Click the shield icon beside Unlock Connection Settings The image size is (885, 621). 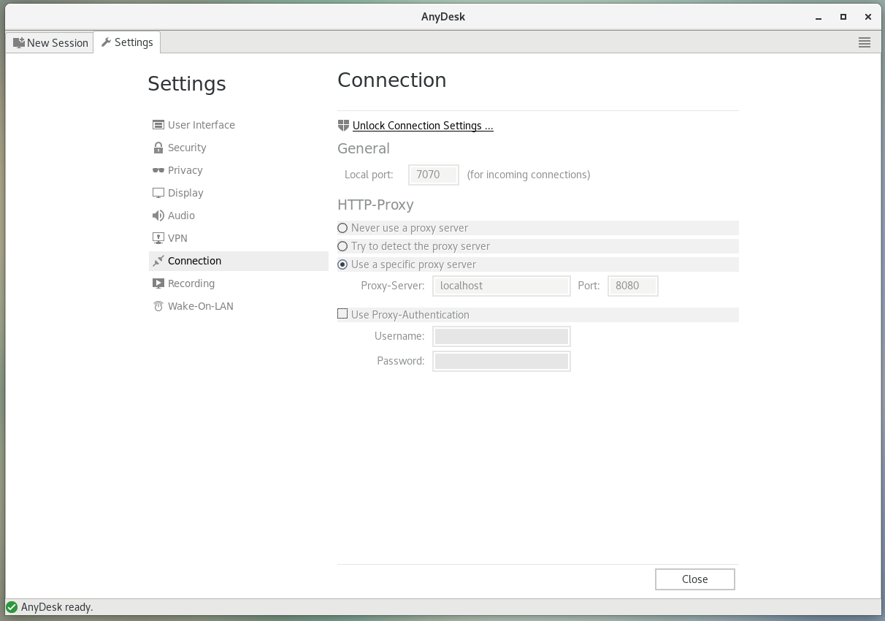coord(343,125)
